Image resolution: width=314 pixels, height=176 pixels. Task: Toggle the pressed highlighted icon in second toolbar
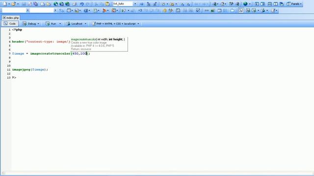click(x=241, y=10)
